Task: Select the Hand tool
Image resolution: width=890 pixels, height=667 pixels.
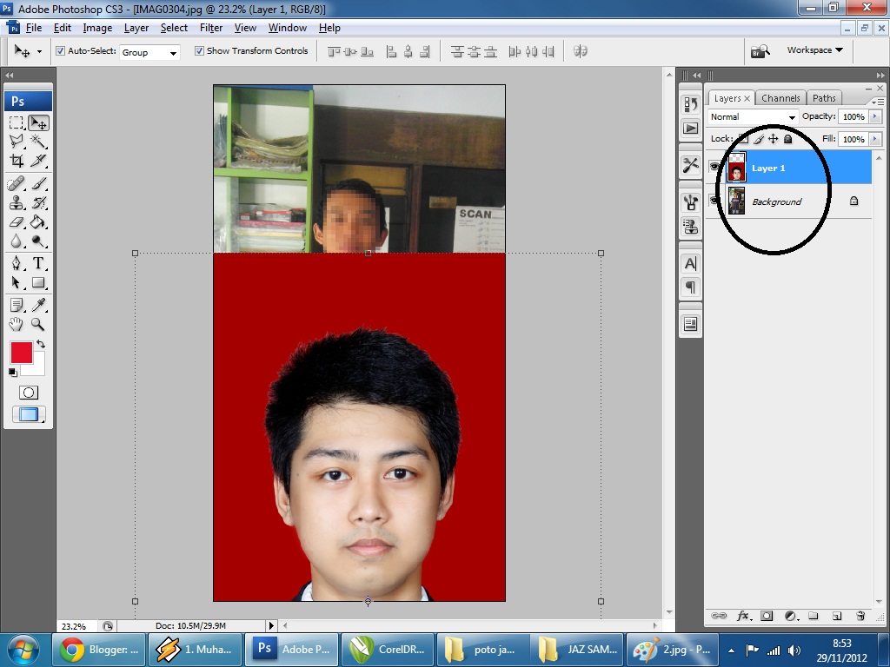Action: [x=17, y=324]
